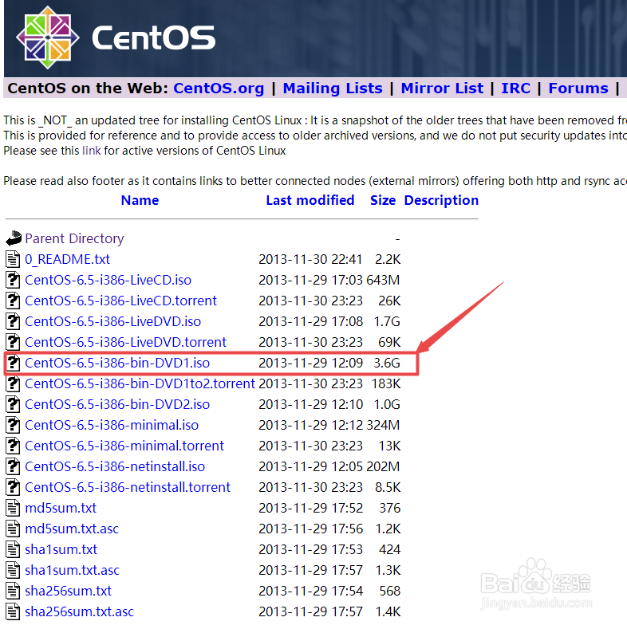Download CentOS-6.5-i386-minimal.iso

112,426
